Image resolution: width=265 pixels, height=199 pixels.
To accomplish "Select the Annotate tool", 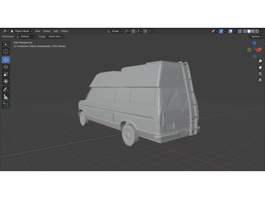I will pos(6,89).
